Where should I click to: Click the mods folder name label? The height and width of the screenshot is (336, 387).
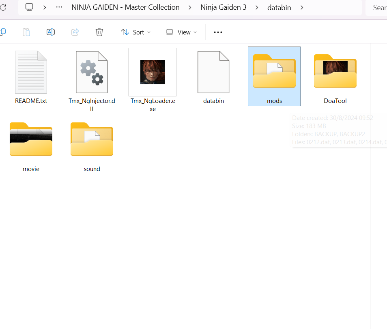coord(275,101)
